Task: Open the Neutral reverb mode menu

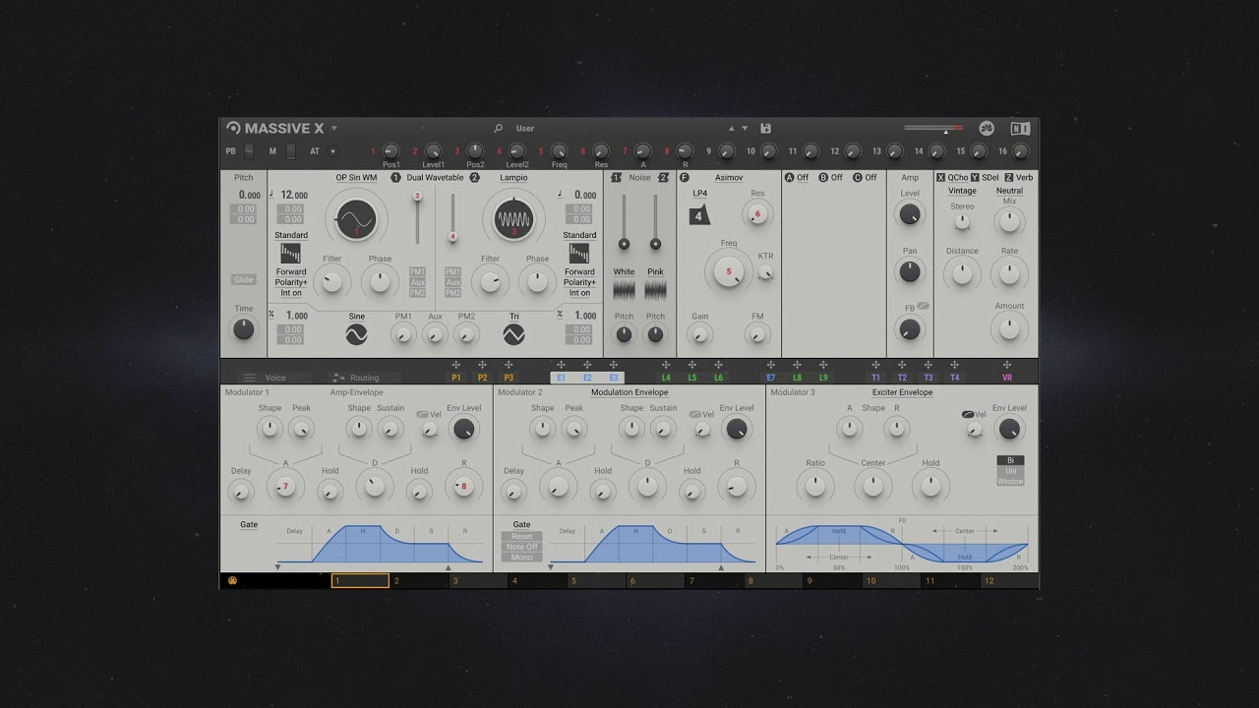Action: (1009, 191)
